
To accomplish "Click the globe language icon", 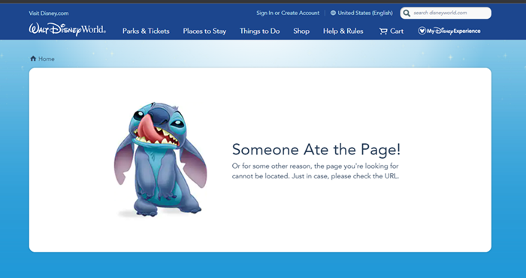I will (333, 13).
